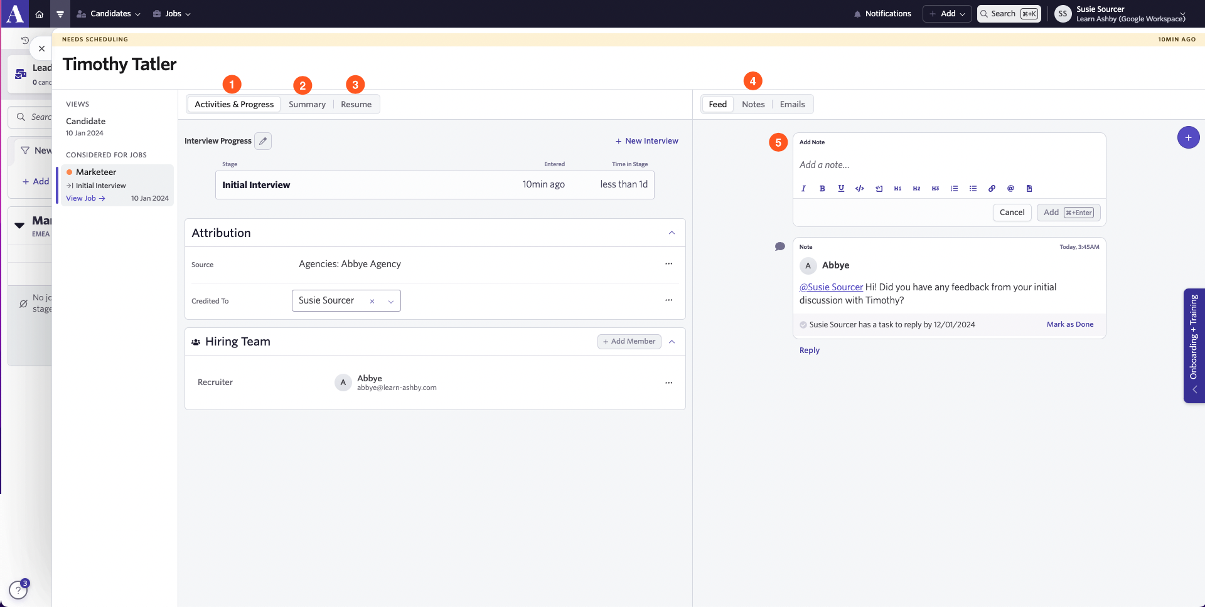Switch to the Notes tab
The width and height of the screenshot is (1205, 607).
click(x=753, y=104)
